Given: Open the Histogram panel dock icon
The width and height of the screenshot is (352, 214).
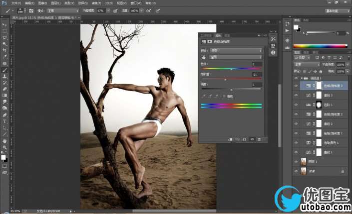Looking at the screenshot, I should (287, 47).
